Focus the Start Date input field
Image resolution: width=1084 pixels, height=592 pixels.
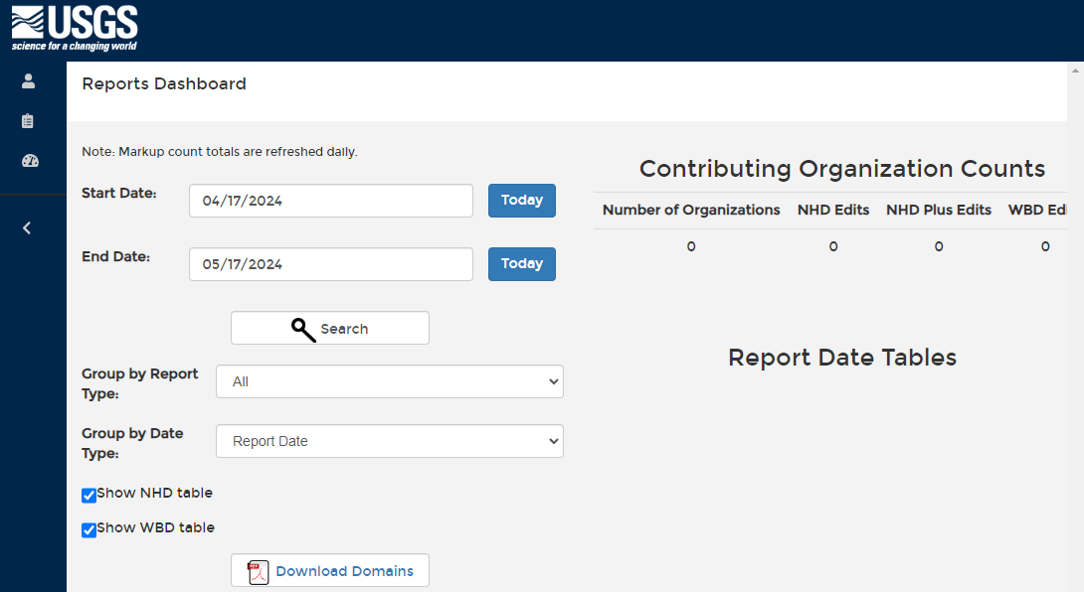pyautogui.click(x=330, y=201)
